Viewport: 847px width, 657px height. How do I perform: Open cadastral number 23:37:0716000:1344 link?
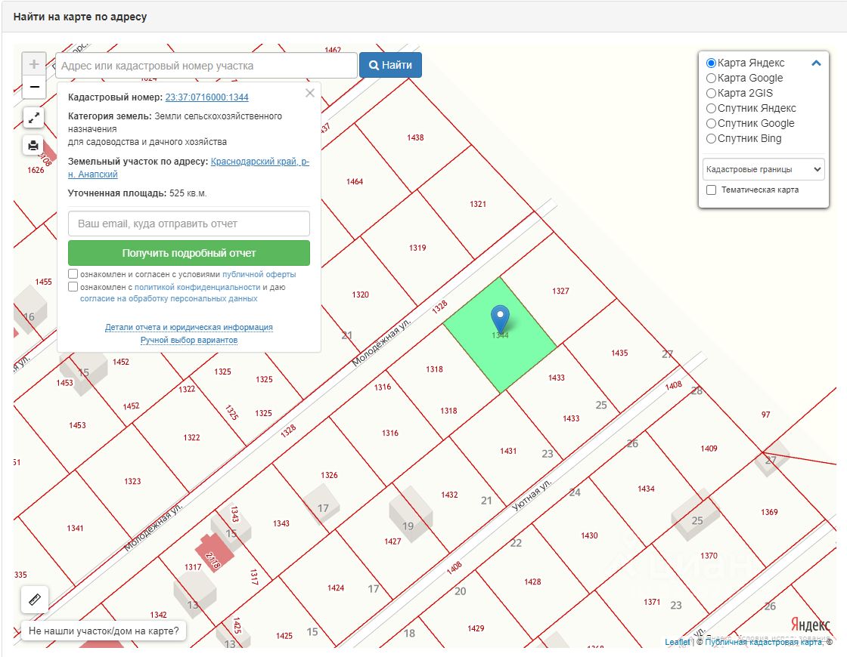click(x=207, y=97)
